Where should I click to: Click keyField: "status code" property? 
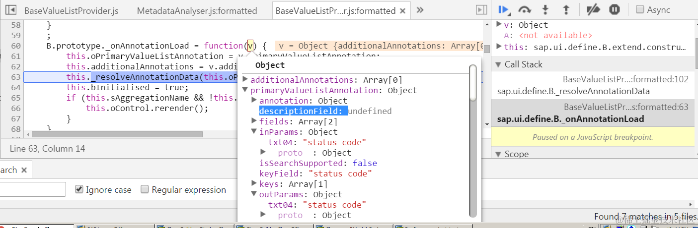click(x=315, y=173)
